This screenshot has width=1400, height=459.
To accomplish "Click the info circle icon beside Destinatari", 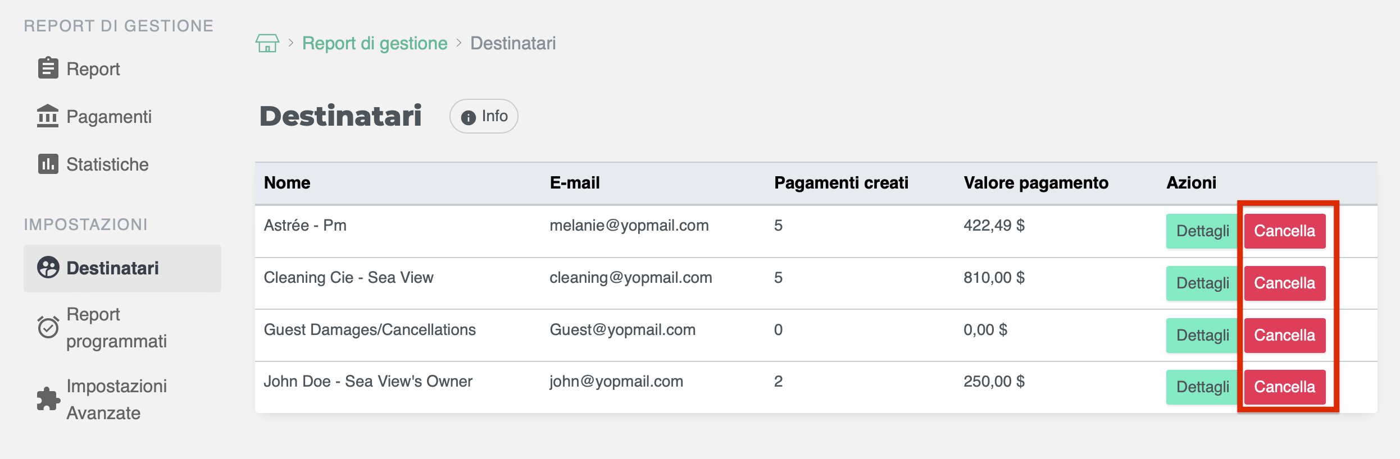I will pos(468,117).
